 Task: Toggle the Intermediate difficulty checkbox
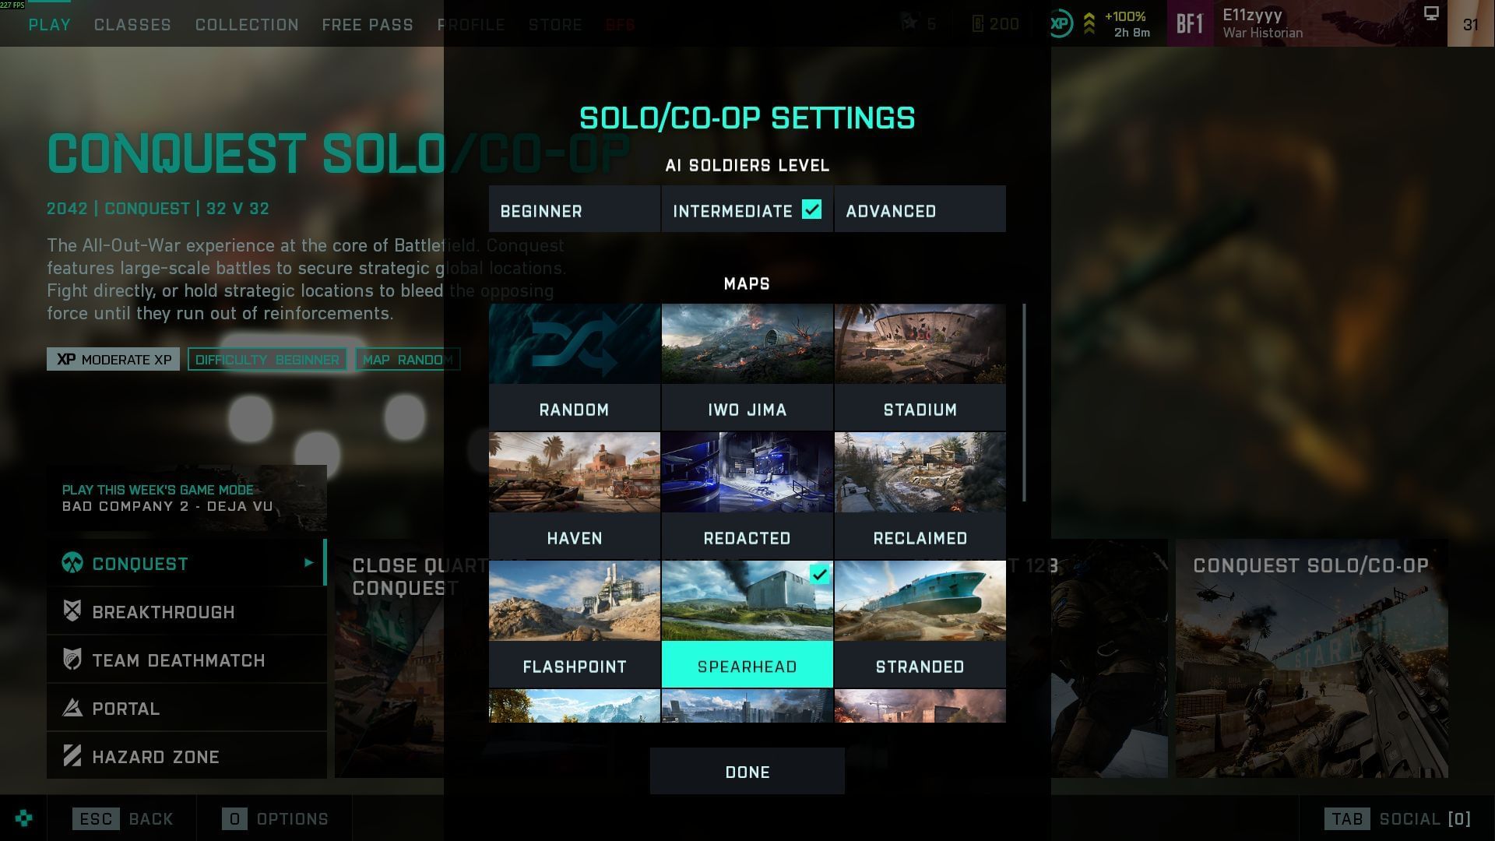(x=811, y=209)
